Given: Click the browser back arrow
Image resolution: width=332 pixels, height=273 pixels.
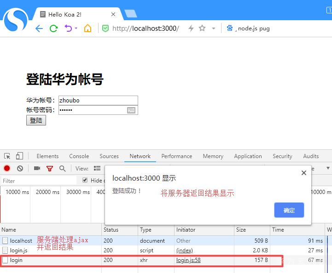Looking at the screenshot, I should 39,28.
